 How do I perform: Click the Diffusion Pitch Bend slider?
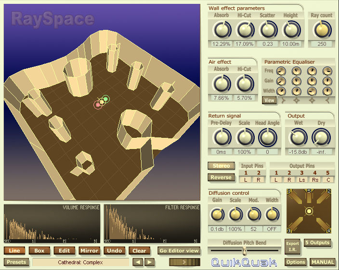click(x=244, y=250)
